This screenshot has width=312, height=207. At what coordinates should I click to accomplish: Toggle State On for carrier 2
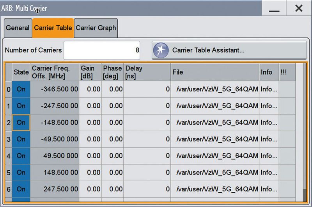pyautogui.click(x=21, y=123)
